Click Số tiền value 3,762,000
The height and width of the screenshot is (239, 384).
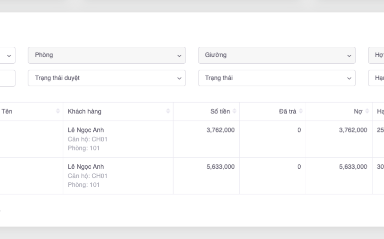(220, 130)
